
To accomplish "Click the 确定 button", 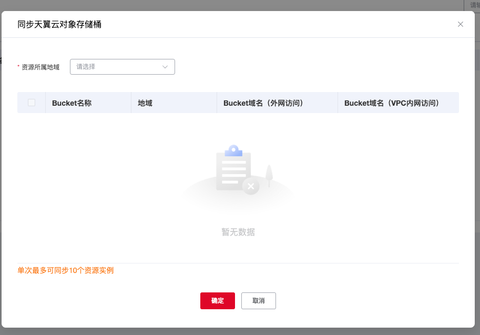I will click(218, 301).
